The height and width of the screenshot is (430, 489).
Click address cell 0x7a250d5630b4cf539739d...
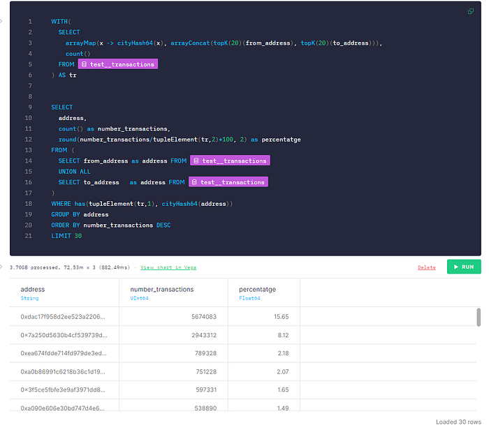click(x=64, y=335)
